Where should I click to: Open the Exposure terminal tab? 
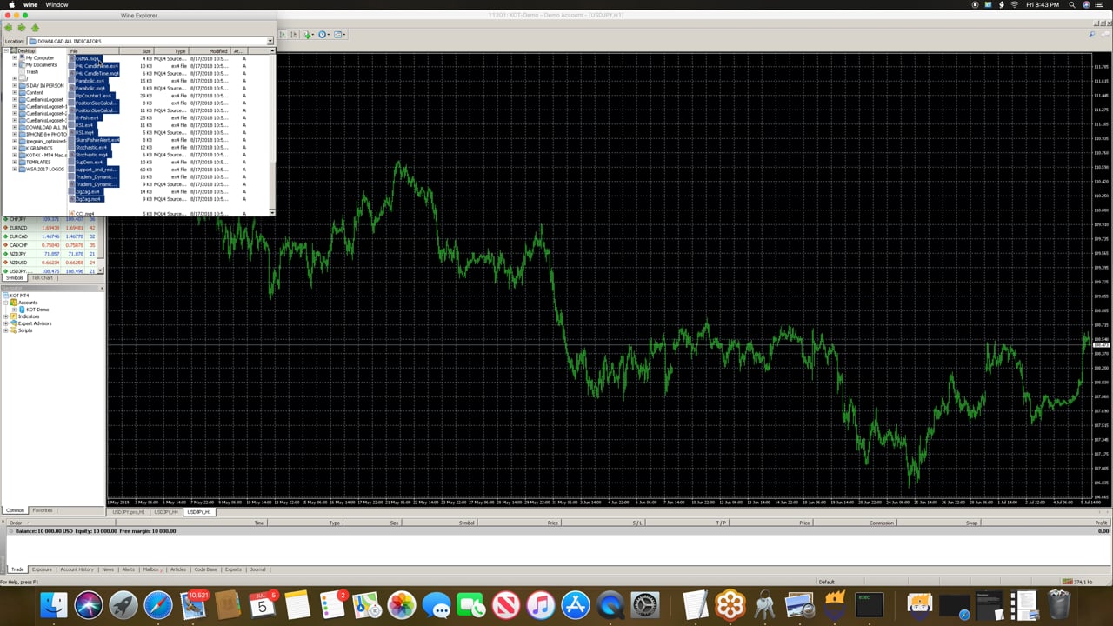42,569
